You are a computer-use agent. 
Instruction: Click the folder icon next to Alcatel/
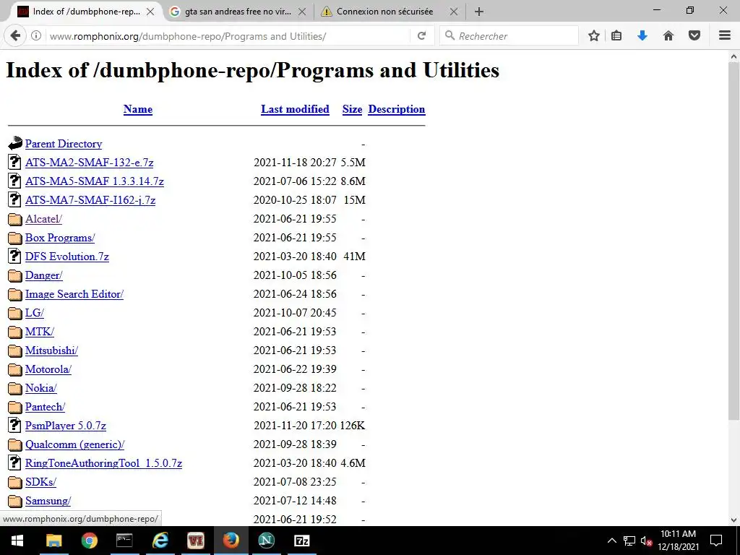[15, 219]
